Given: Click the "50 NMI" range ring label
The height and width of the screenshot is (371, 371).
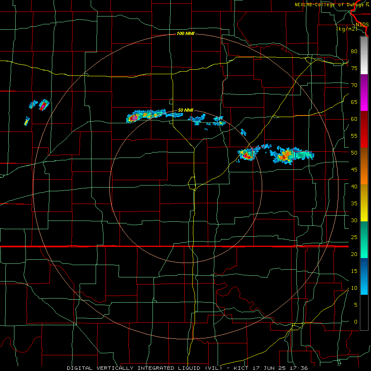Looking at the screenshot, I should [x=185, y=110].
